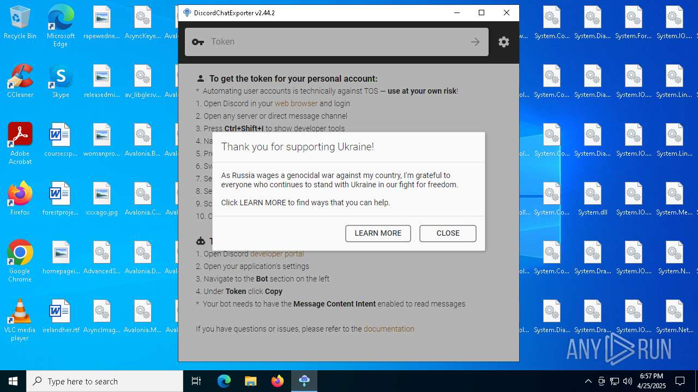This screenshot has width=698, height=392.
Task: Select the Avalonia.M... file icon
Action: (143, 317)
